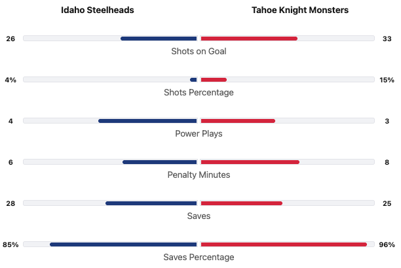This screenshot has width=401, height=268.
Task: Click Tahoe's red Shots on Goal bar
Action: click(249, 39)
